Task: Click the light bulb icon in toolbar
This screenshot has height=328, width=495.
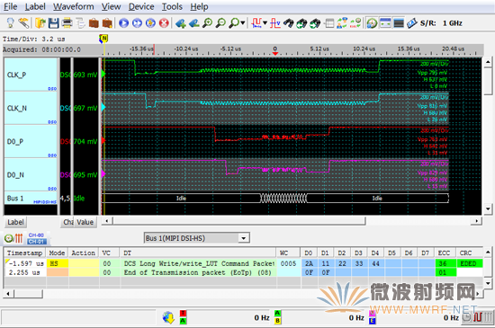Action: pos(11,22)
